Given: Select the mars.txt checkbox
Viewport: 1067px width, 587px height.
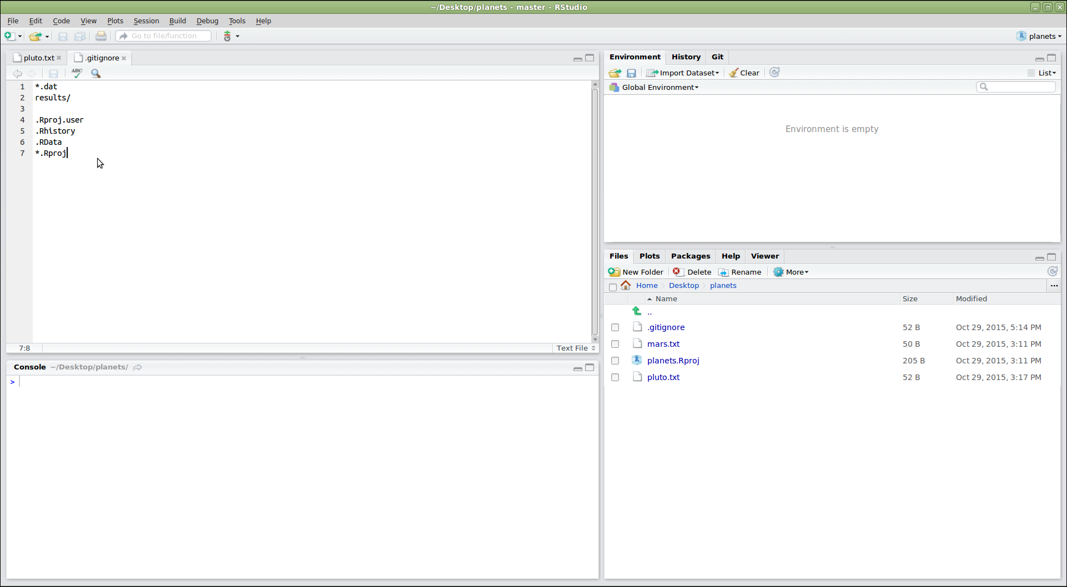Looking at the screenshot, I should tap(615, 344).
